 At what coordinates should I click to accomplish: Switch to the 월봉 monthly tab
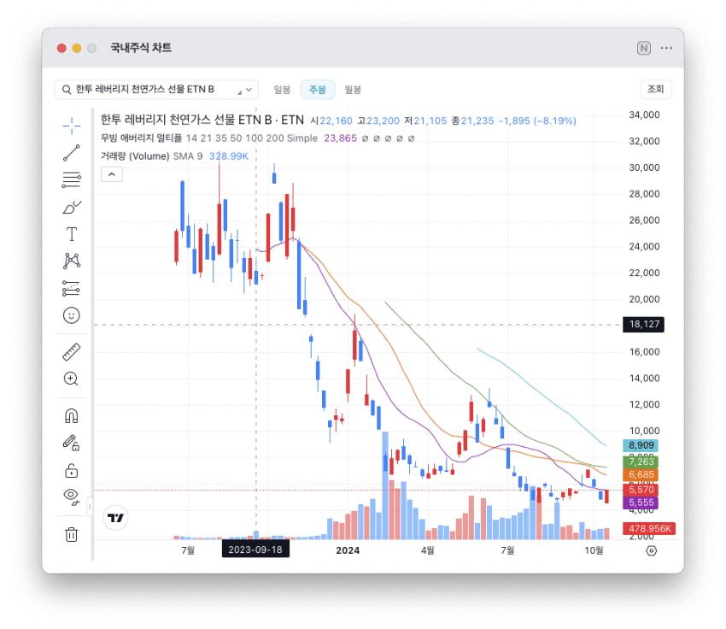pyautogui.click(x=353, y=90)
